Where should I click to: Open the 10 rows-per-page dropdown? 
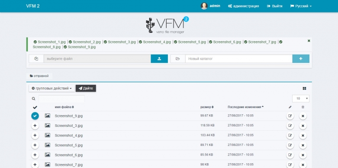(301, 99)
